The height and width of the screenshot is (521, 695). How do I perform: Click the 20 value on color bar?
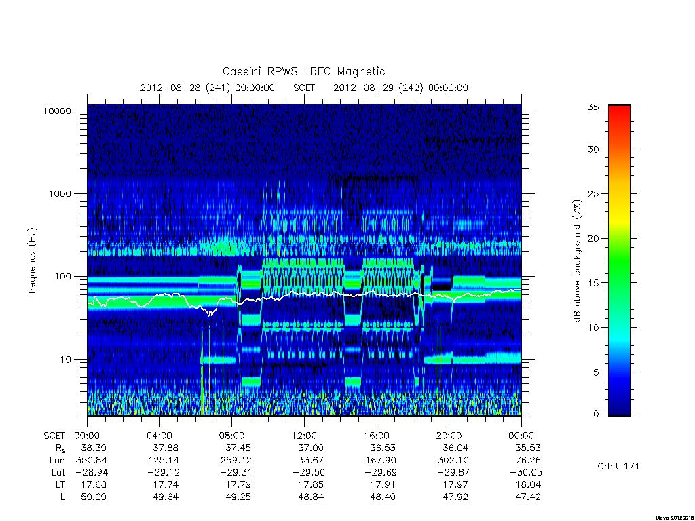pos(593,238)
